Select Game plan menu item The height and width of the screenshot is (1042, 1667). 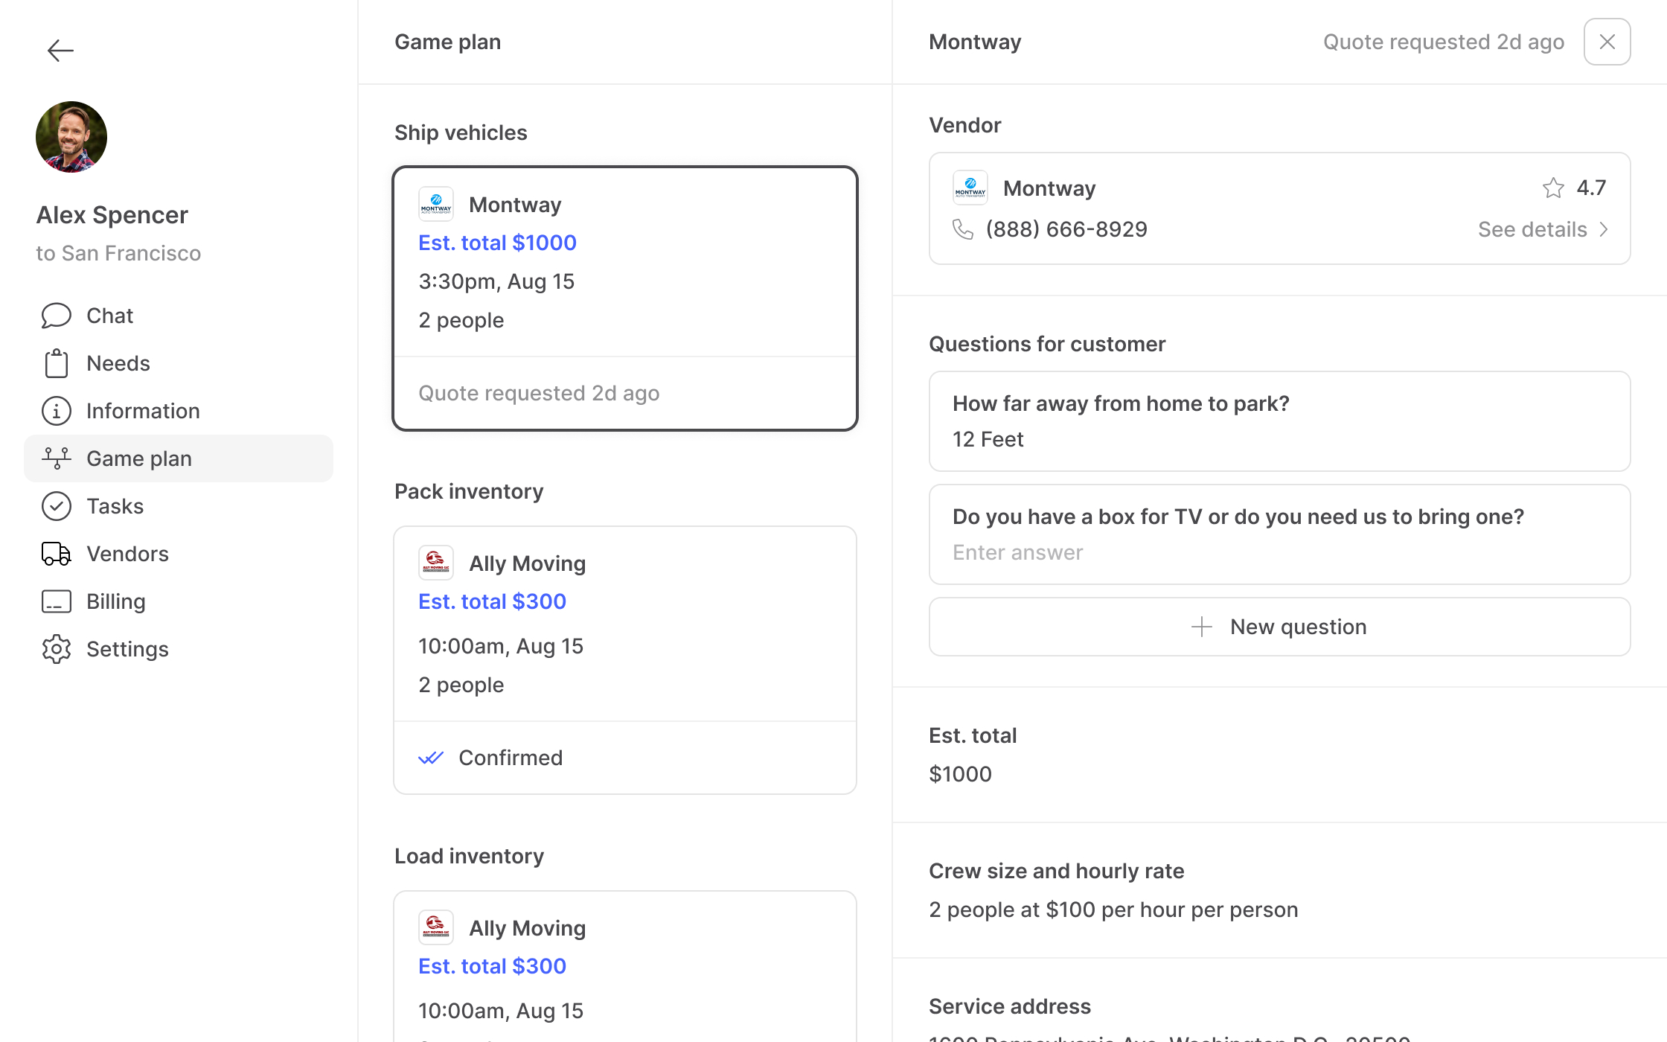[138, 458]
